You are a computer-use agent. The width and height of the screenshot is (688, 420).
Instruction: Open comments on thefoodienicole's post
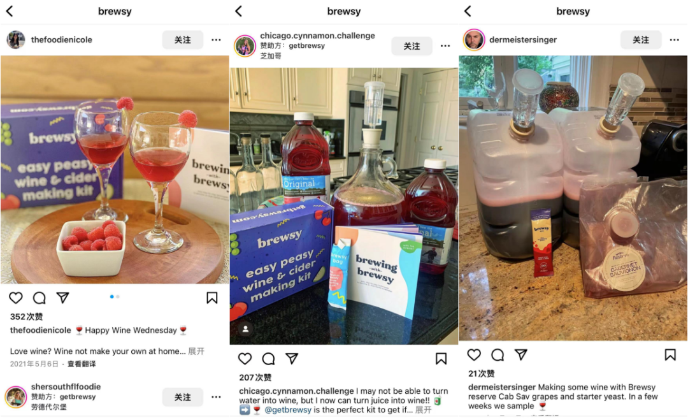click(39, 298)
